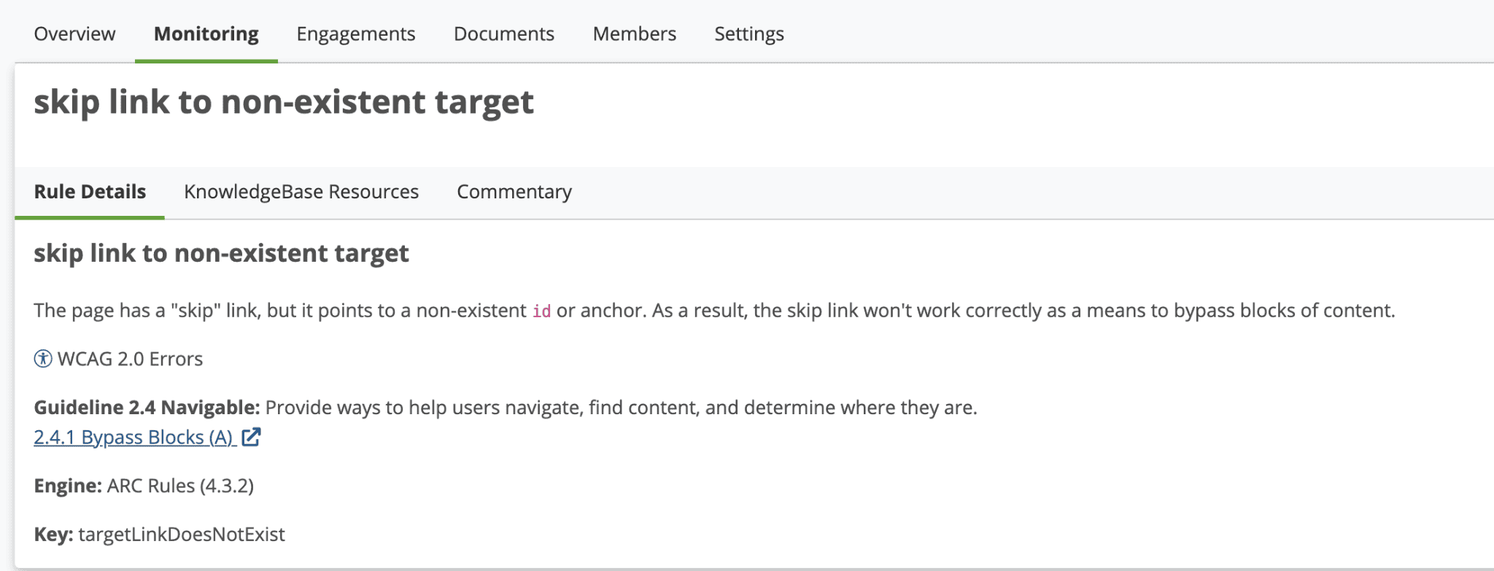The height and width of the screenshot is (571, 1494).
Task: Click the external link icon after Bypass Blocks
Action: (251, 437)
